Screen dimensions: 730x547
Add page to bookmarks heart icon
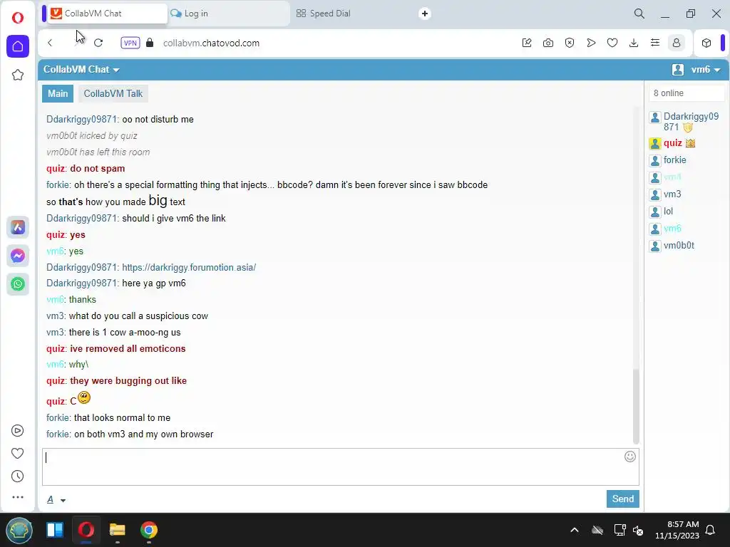coord(612,43)
